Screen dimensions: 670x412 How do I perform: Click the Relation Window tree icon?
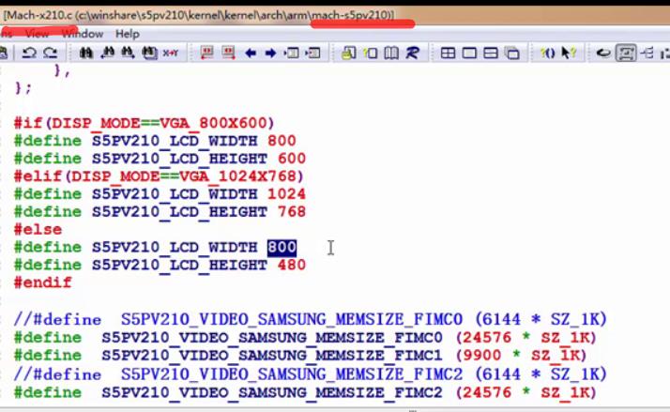tap(647, 53)
